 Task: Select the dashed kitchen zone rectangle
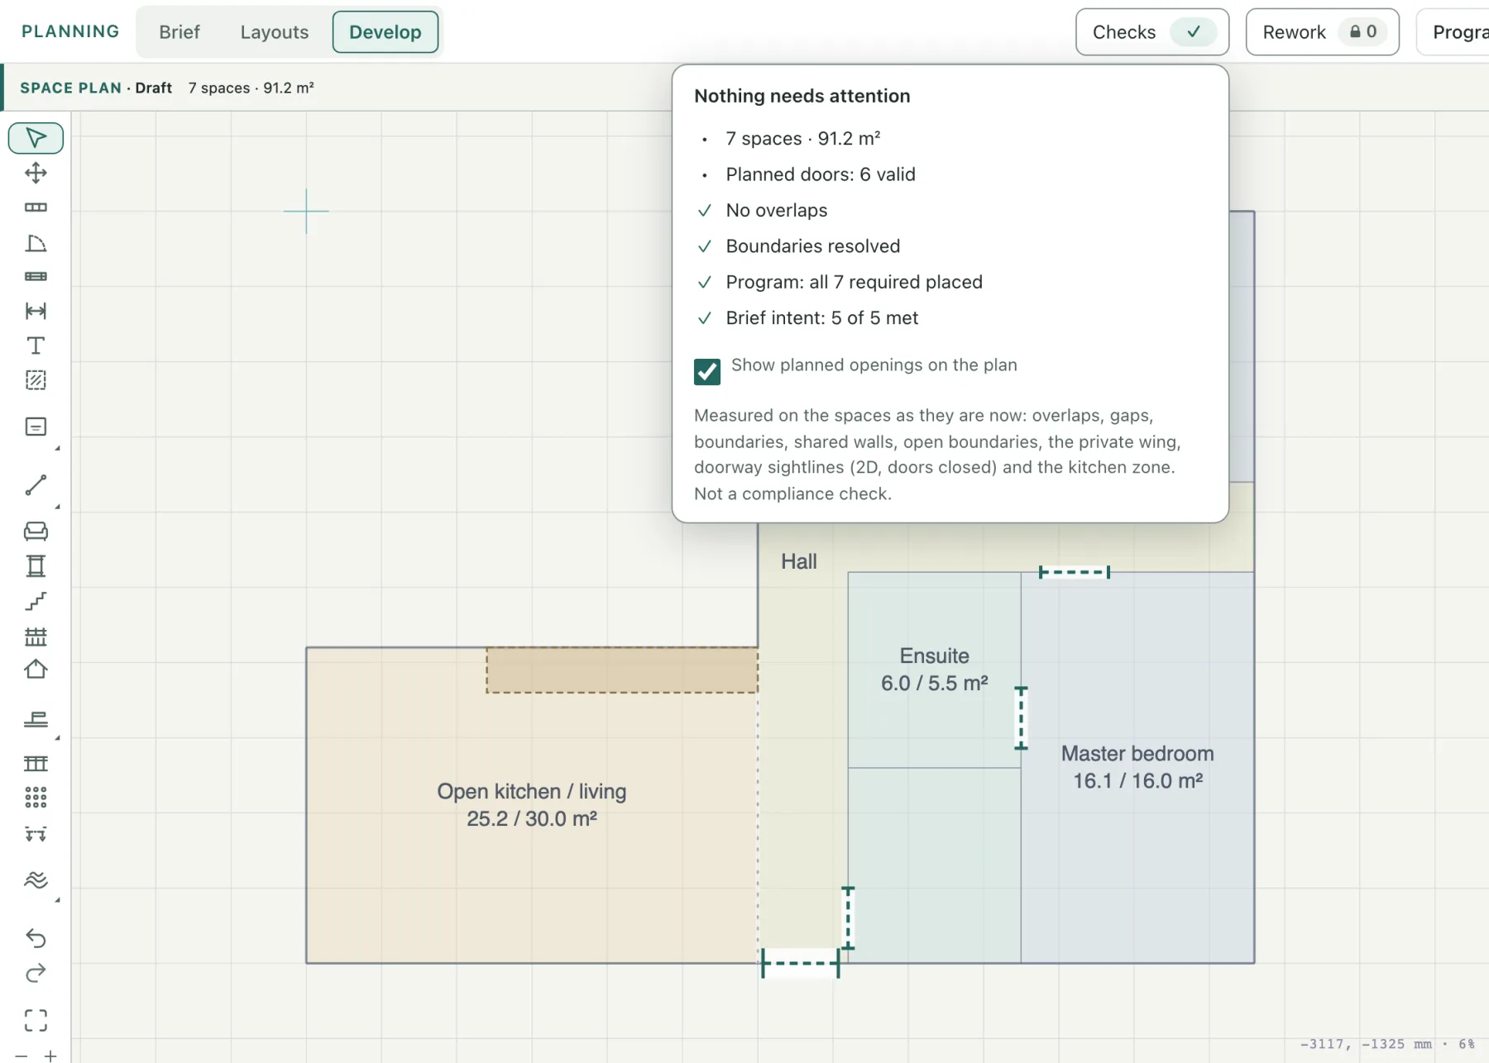[622, 670]
